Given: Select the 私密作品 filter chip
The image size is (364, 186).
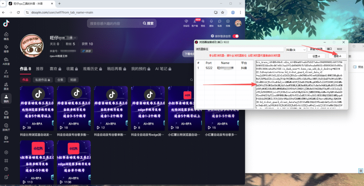Looking at the screenshot, I should pos(43,80).
